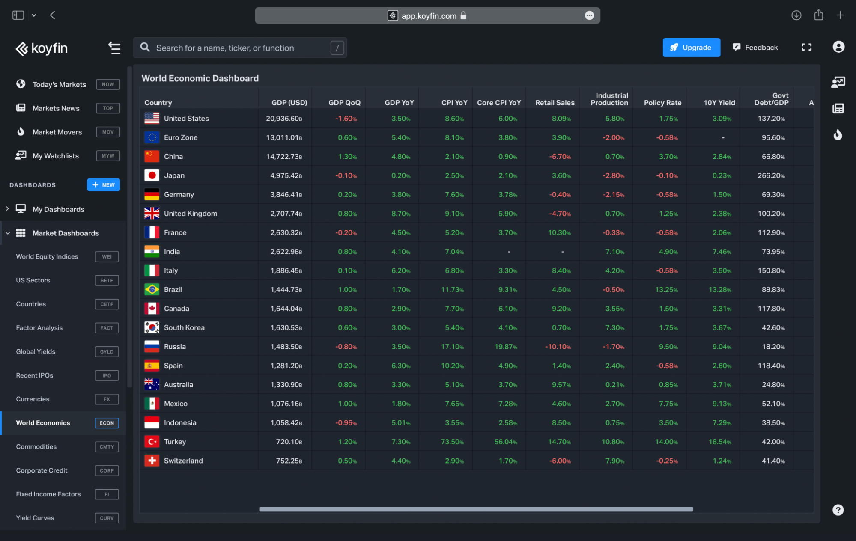Viewport: 856px width, 541px height.
Task: Toggle fullscreen view icon
Action: [806, 47]
